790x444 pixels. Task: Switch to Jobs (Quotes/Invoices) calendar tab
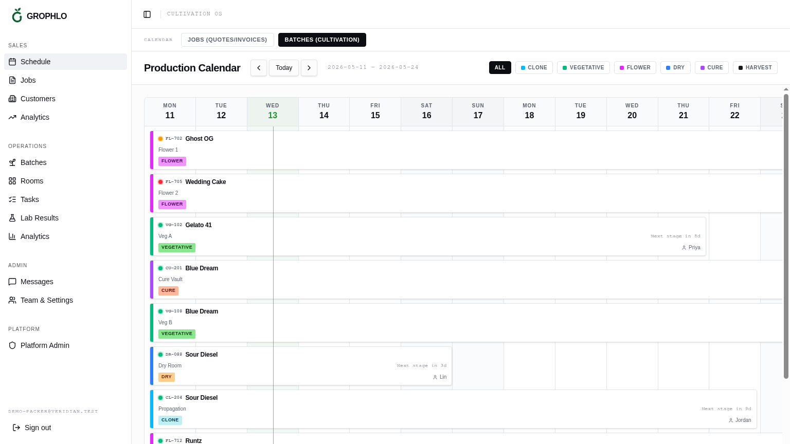pos(227,40)
